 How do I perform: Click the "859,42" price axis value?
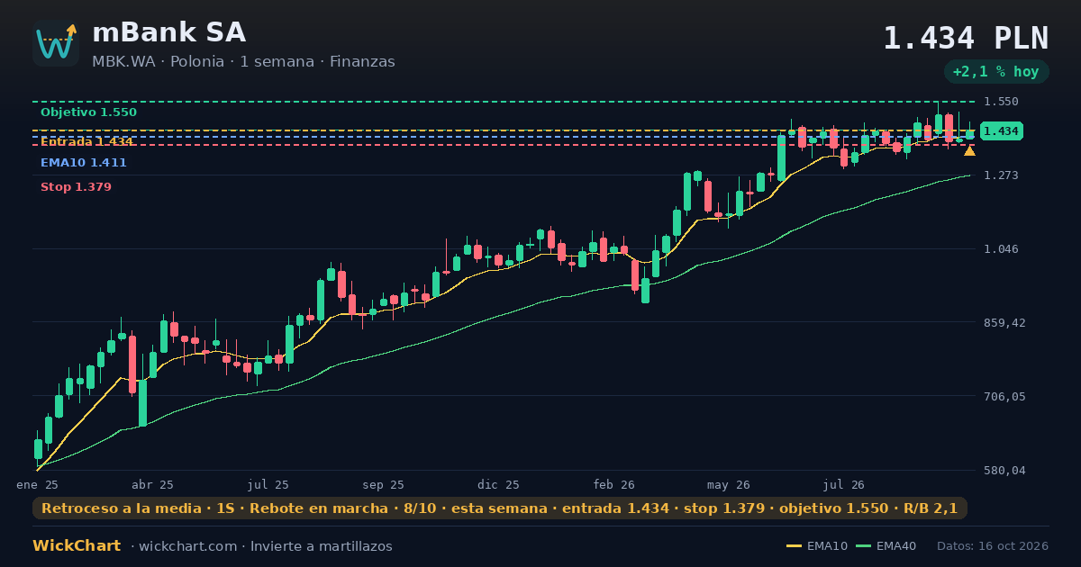click(x=1004, y=323)
